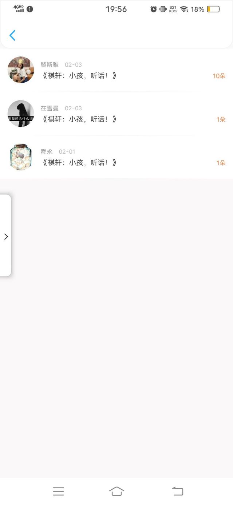
Task: Select the username 暨斯雅
Action: point(50,65)
